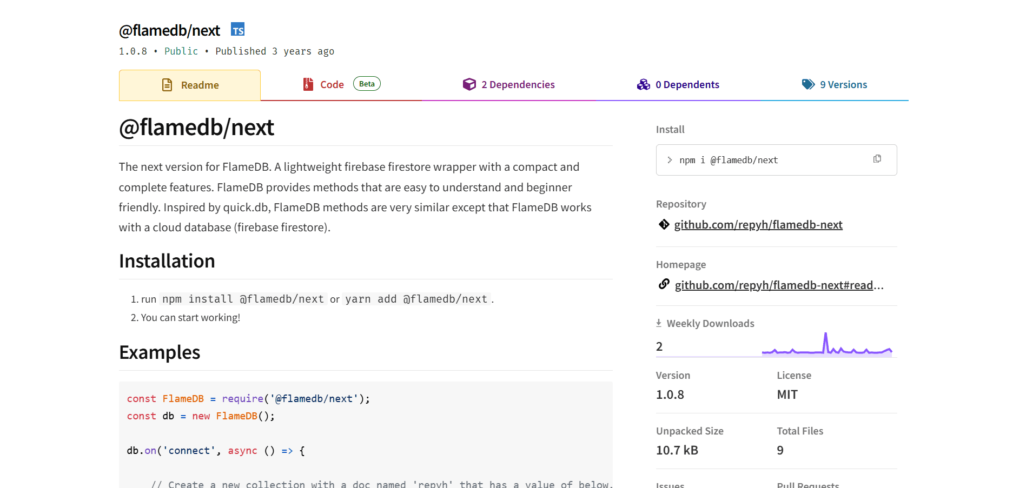Click the homepage chain link icon
The width and height of the screenshot is (1026, 488).
point(664,284)
